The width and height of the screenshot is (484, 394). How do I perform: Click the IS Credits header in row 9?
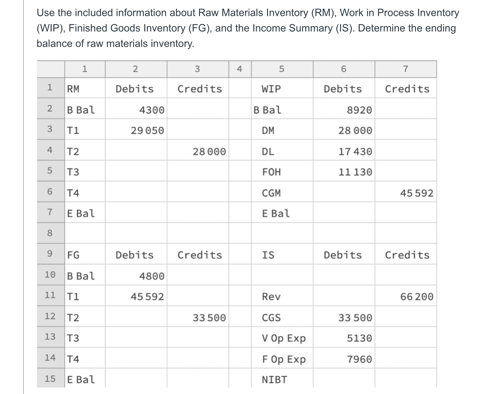click(406, 254)
